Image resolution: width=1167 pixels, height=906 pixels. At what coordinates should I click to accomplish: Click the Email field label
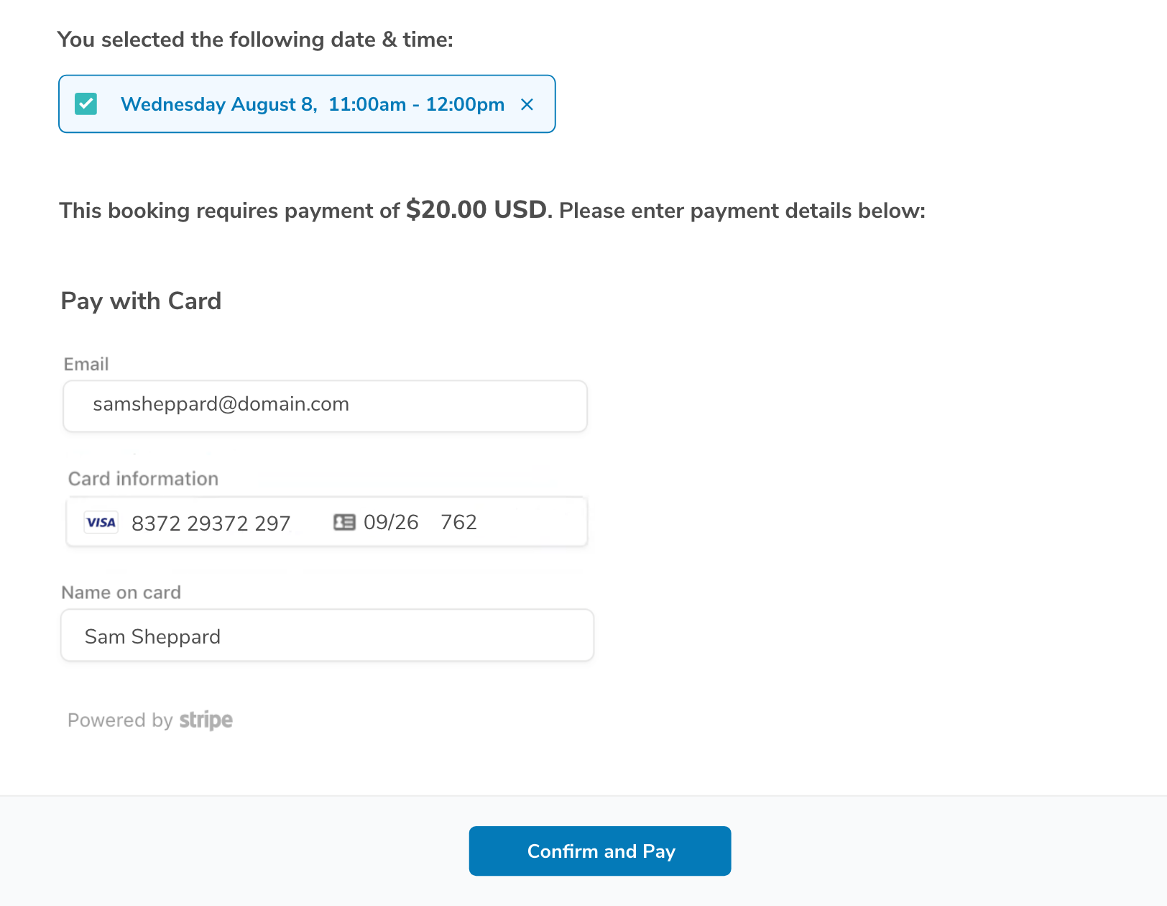pos(86,364)
